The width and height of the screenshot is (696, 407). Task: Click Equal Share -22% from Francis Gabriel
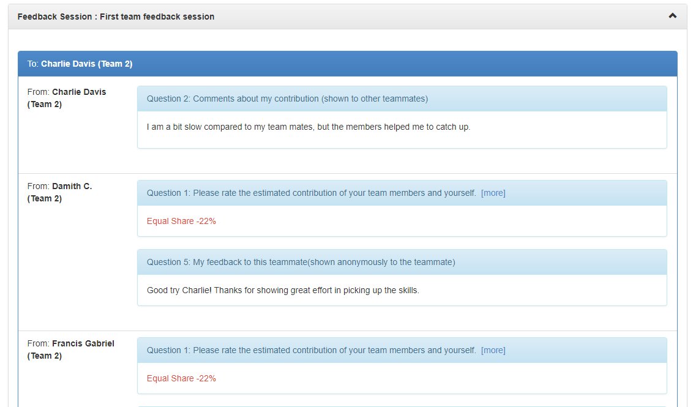tap(181, 379)
